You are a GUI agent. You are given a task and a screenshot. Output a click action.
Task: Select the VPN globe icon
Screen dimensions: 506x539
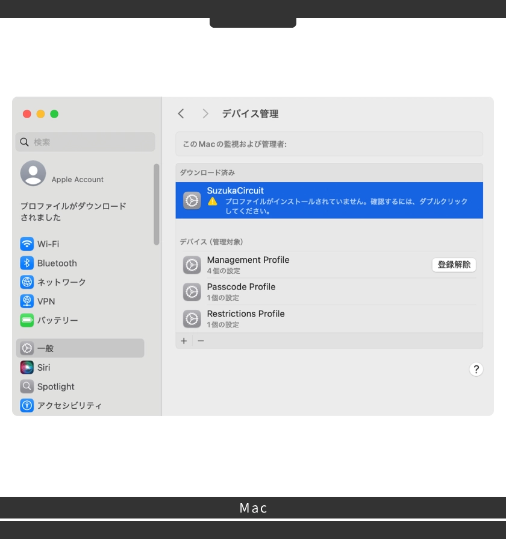[x=27, y=301]
